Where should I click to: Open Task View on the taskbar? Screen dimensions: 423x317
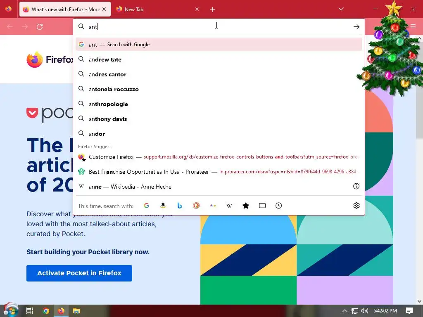click(x=29, y=311)
